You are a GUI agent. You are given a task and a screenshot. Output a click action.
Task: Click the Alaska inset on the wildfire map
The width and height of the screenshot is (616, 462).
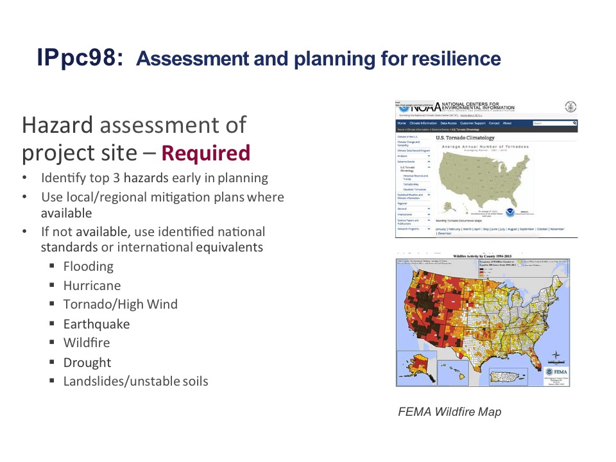click(x=416, y=368)
